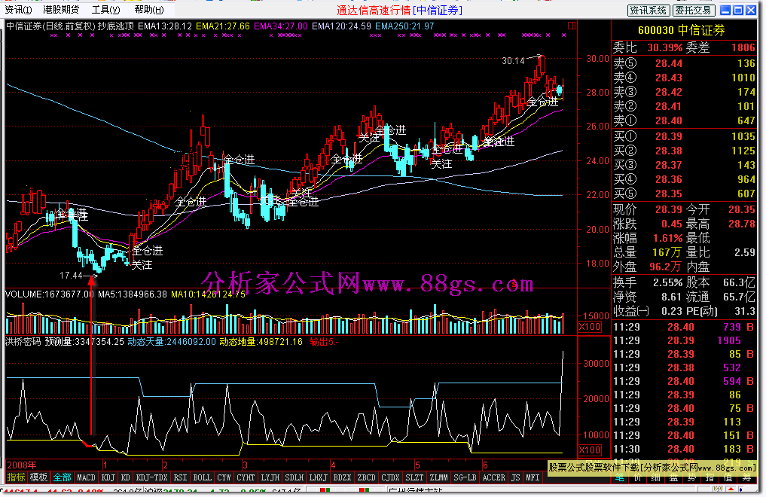Click the 11:30 trade tick row
The image size is (766, 497).
(685, 449)
